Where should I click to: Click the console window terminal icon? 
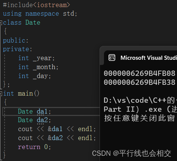coord(112,58)
